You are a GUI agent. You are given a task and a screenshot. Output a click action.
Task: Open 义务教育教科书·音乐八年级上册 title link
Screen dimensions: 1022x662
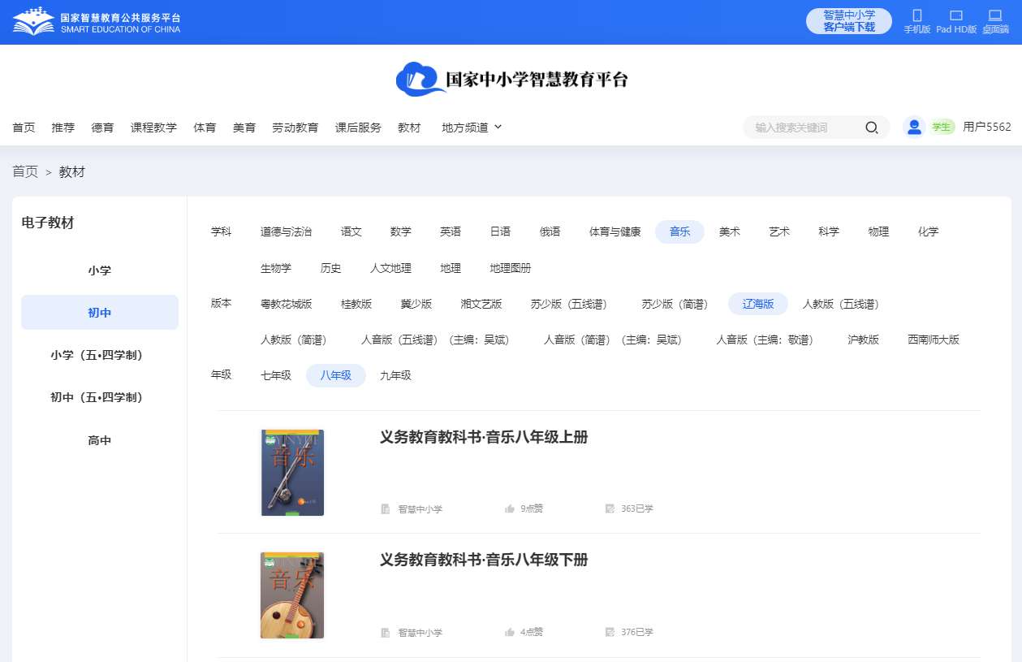483,437
